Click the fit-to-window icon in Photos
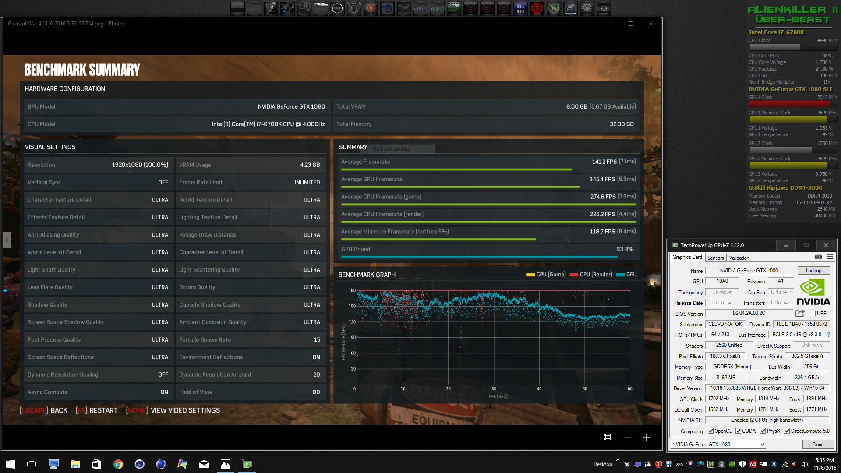The width and height of the screenshot is (841, 473). pyautogui.click(x=608, y=437)
